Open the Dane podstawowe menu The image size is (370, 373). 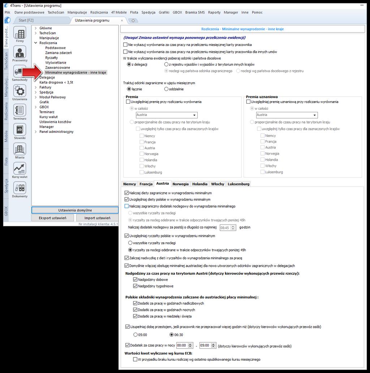[29, 12]
